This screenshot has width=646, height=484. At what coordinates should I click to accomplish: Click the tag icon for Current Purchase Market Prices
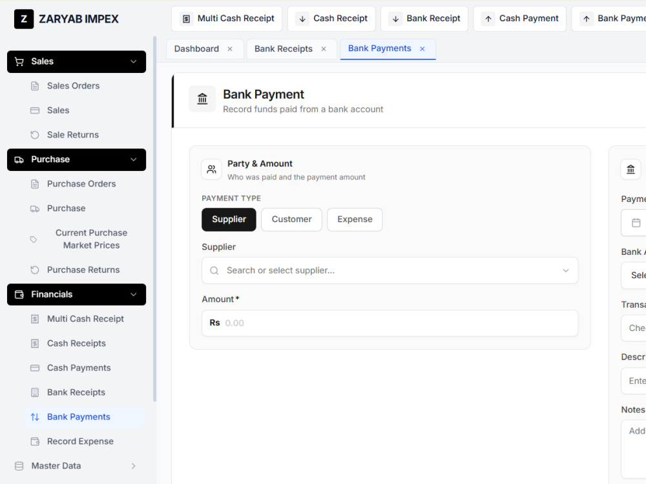[34, 239]
